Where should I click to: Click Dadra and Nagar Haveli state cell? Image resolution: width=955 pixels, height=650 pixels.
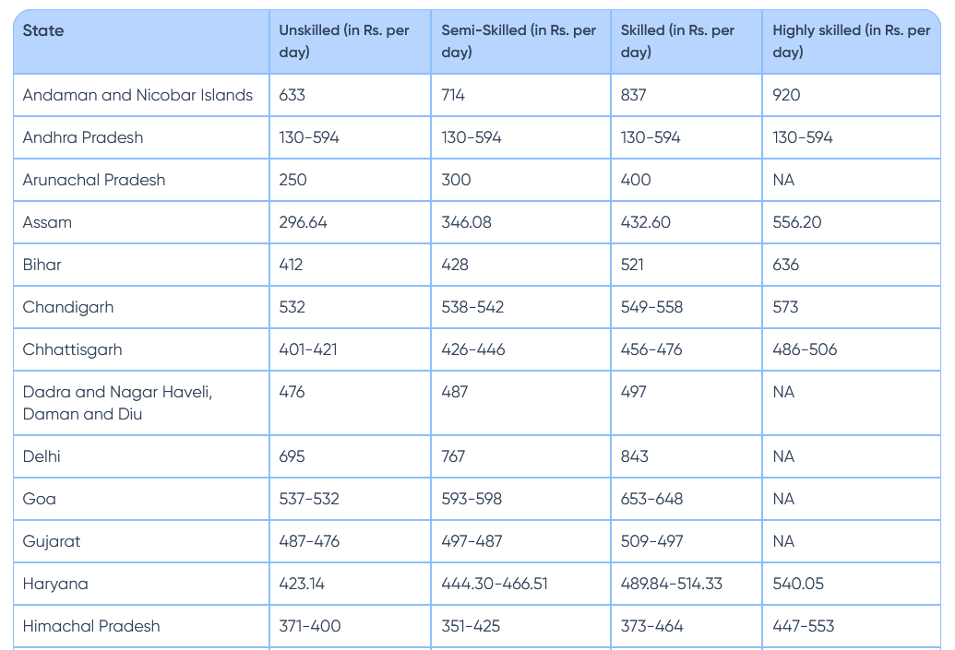click(x=117, y=403)
